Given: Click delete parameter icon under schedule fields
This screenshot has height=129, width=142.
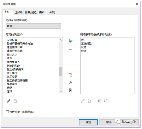Looking at the screenshot, I should pyautogui.click(x=89, y=101).
